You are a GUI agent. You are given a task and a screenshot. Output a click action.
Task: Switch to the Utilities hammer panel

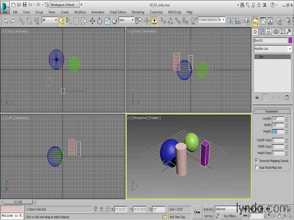(x=289, y=32)
